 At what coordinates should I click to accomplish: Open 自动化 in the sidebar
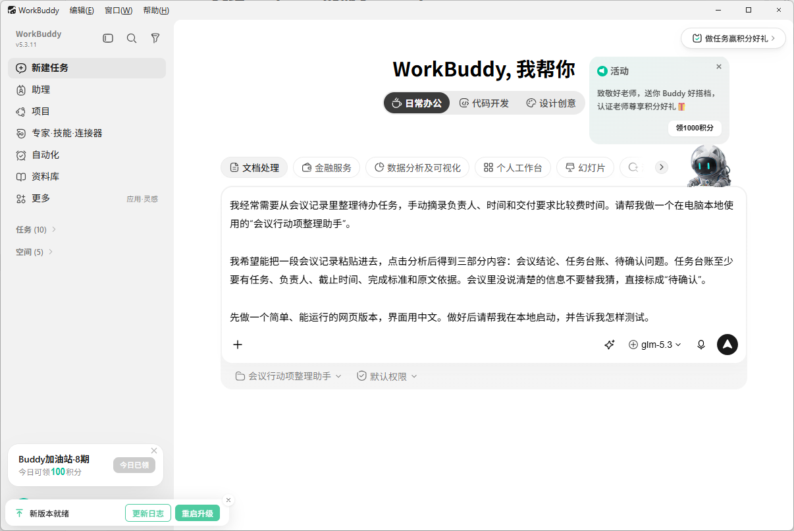87,155
